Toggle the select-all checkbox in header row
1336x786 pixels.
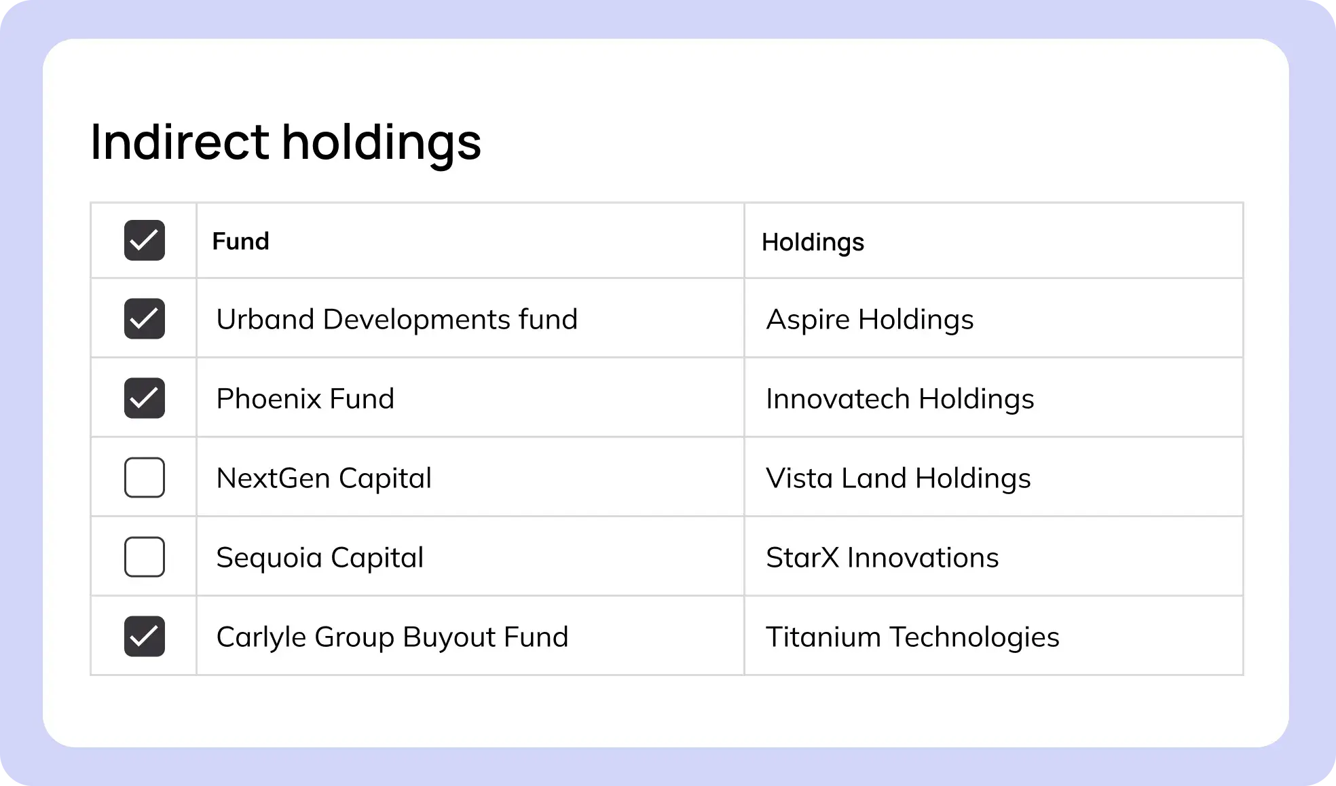click(x=145, y=240)
